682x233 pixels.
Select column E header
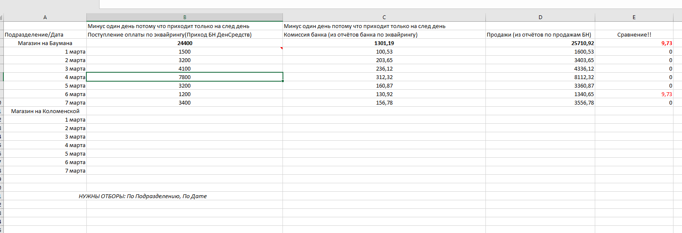[x=633, y=17]
